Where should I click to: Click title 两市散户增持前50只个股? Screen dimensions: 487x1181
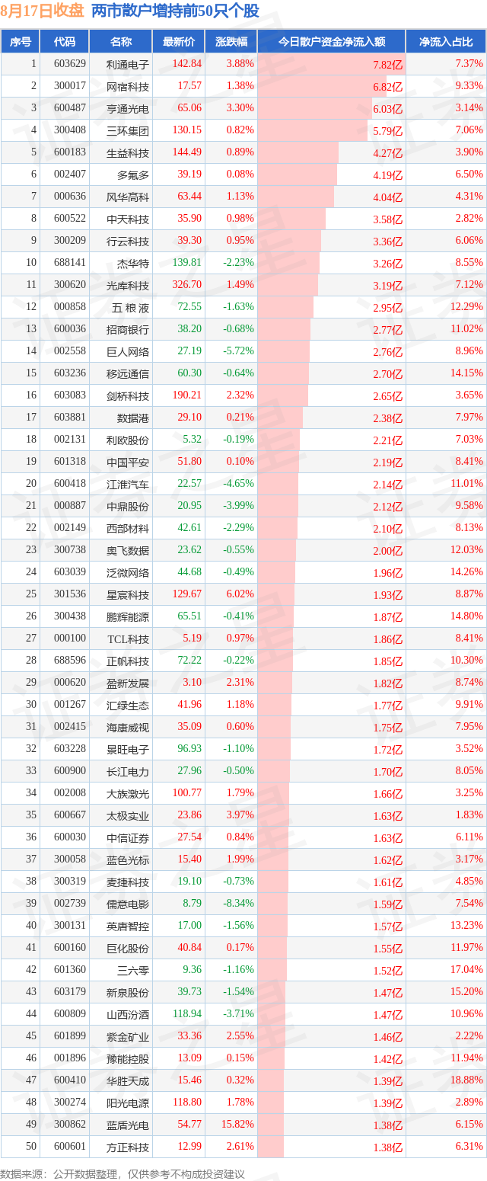coord(175,11)
